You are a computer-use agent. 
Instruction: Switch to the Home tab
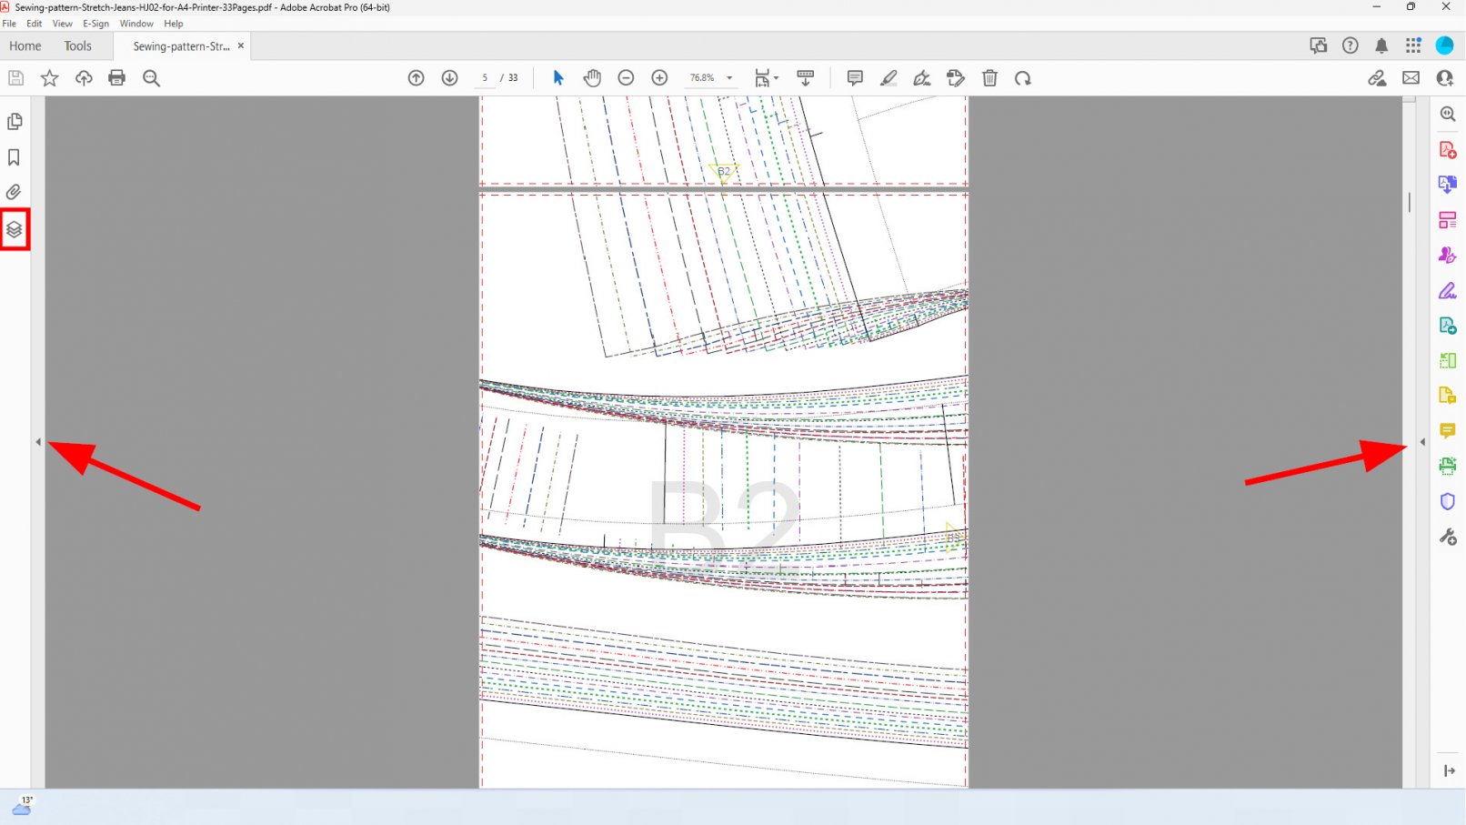25,45
